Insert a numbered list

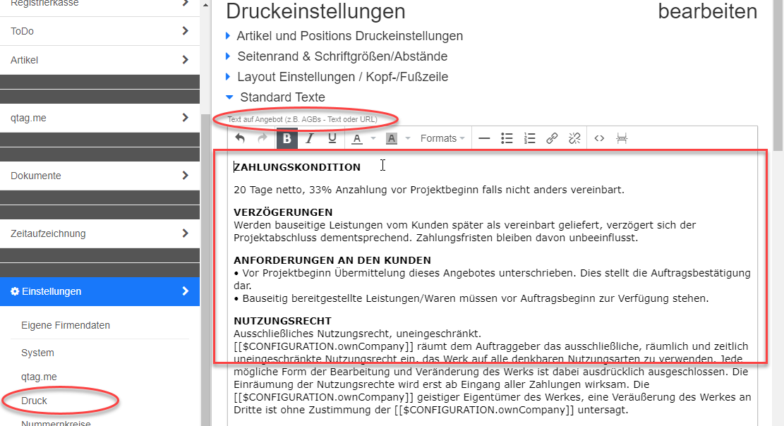(x=529, y=138)
